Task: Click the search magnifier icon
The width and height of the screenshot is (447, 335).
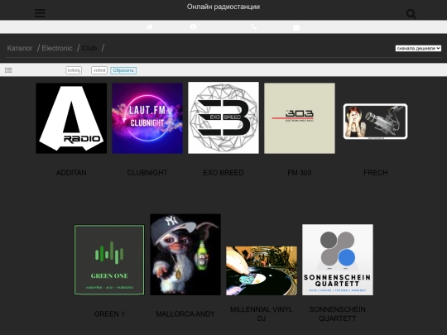Action: coord(411,14)
